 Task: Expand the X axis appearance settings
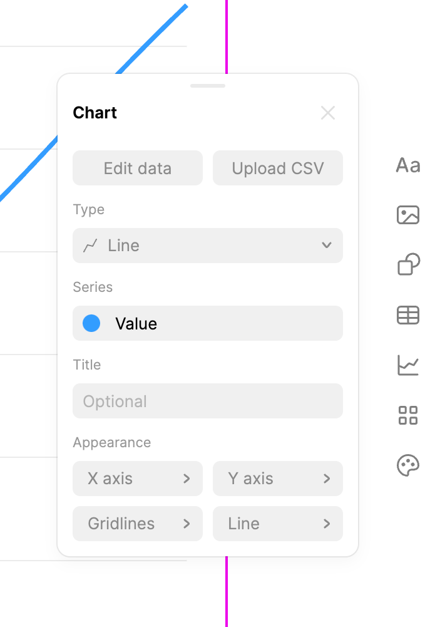pos(137,479)
